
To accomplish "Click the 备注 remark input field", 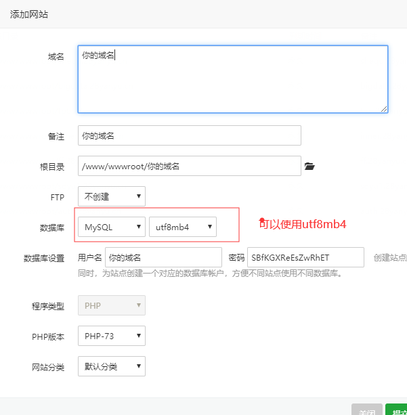I will click(190, 135).
